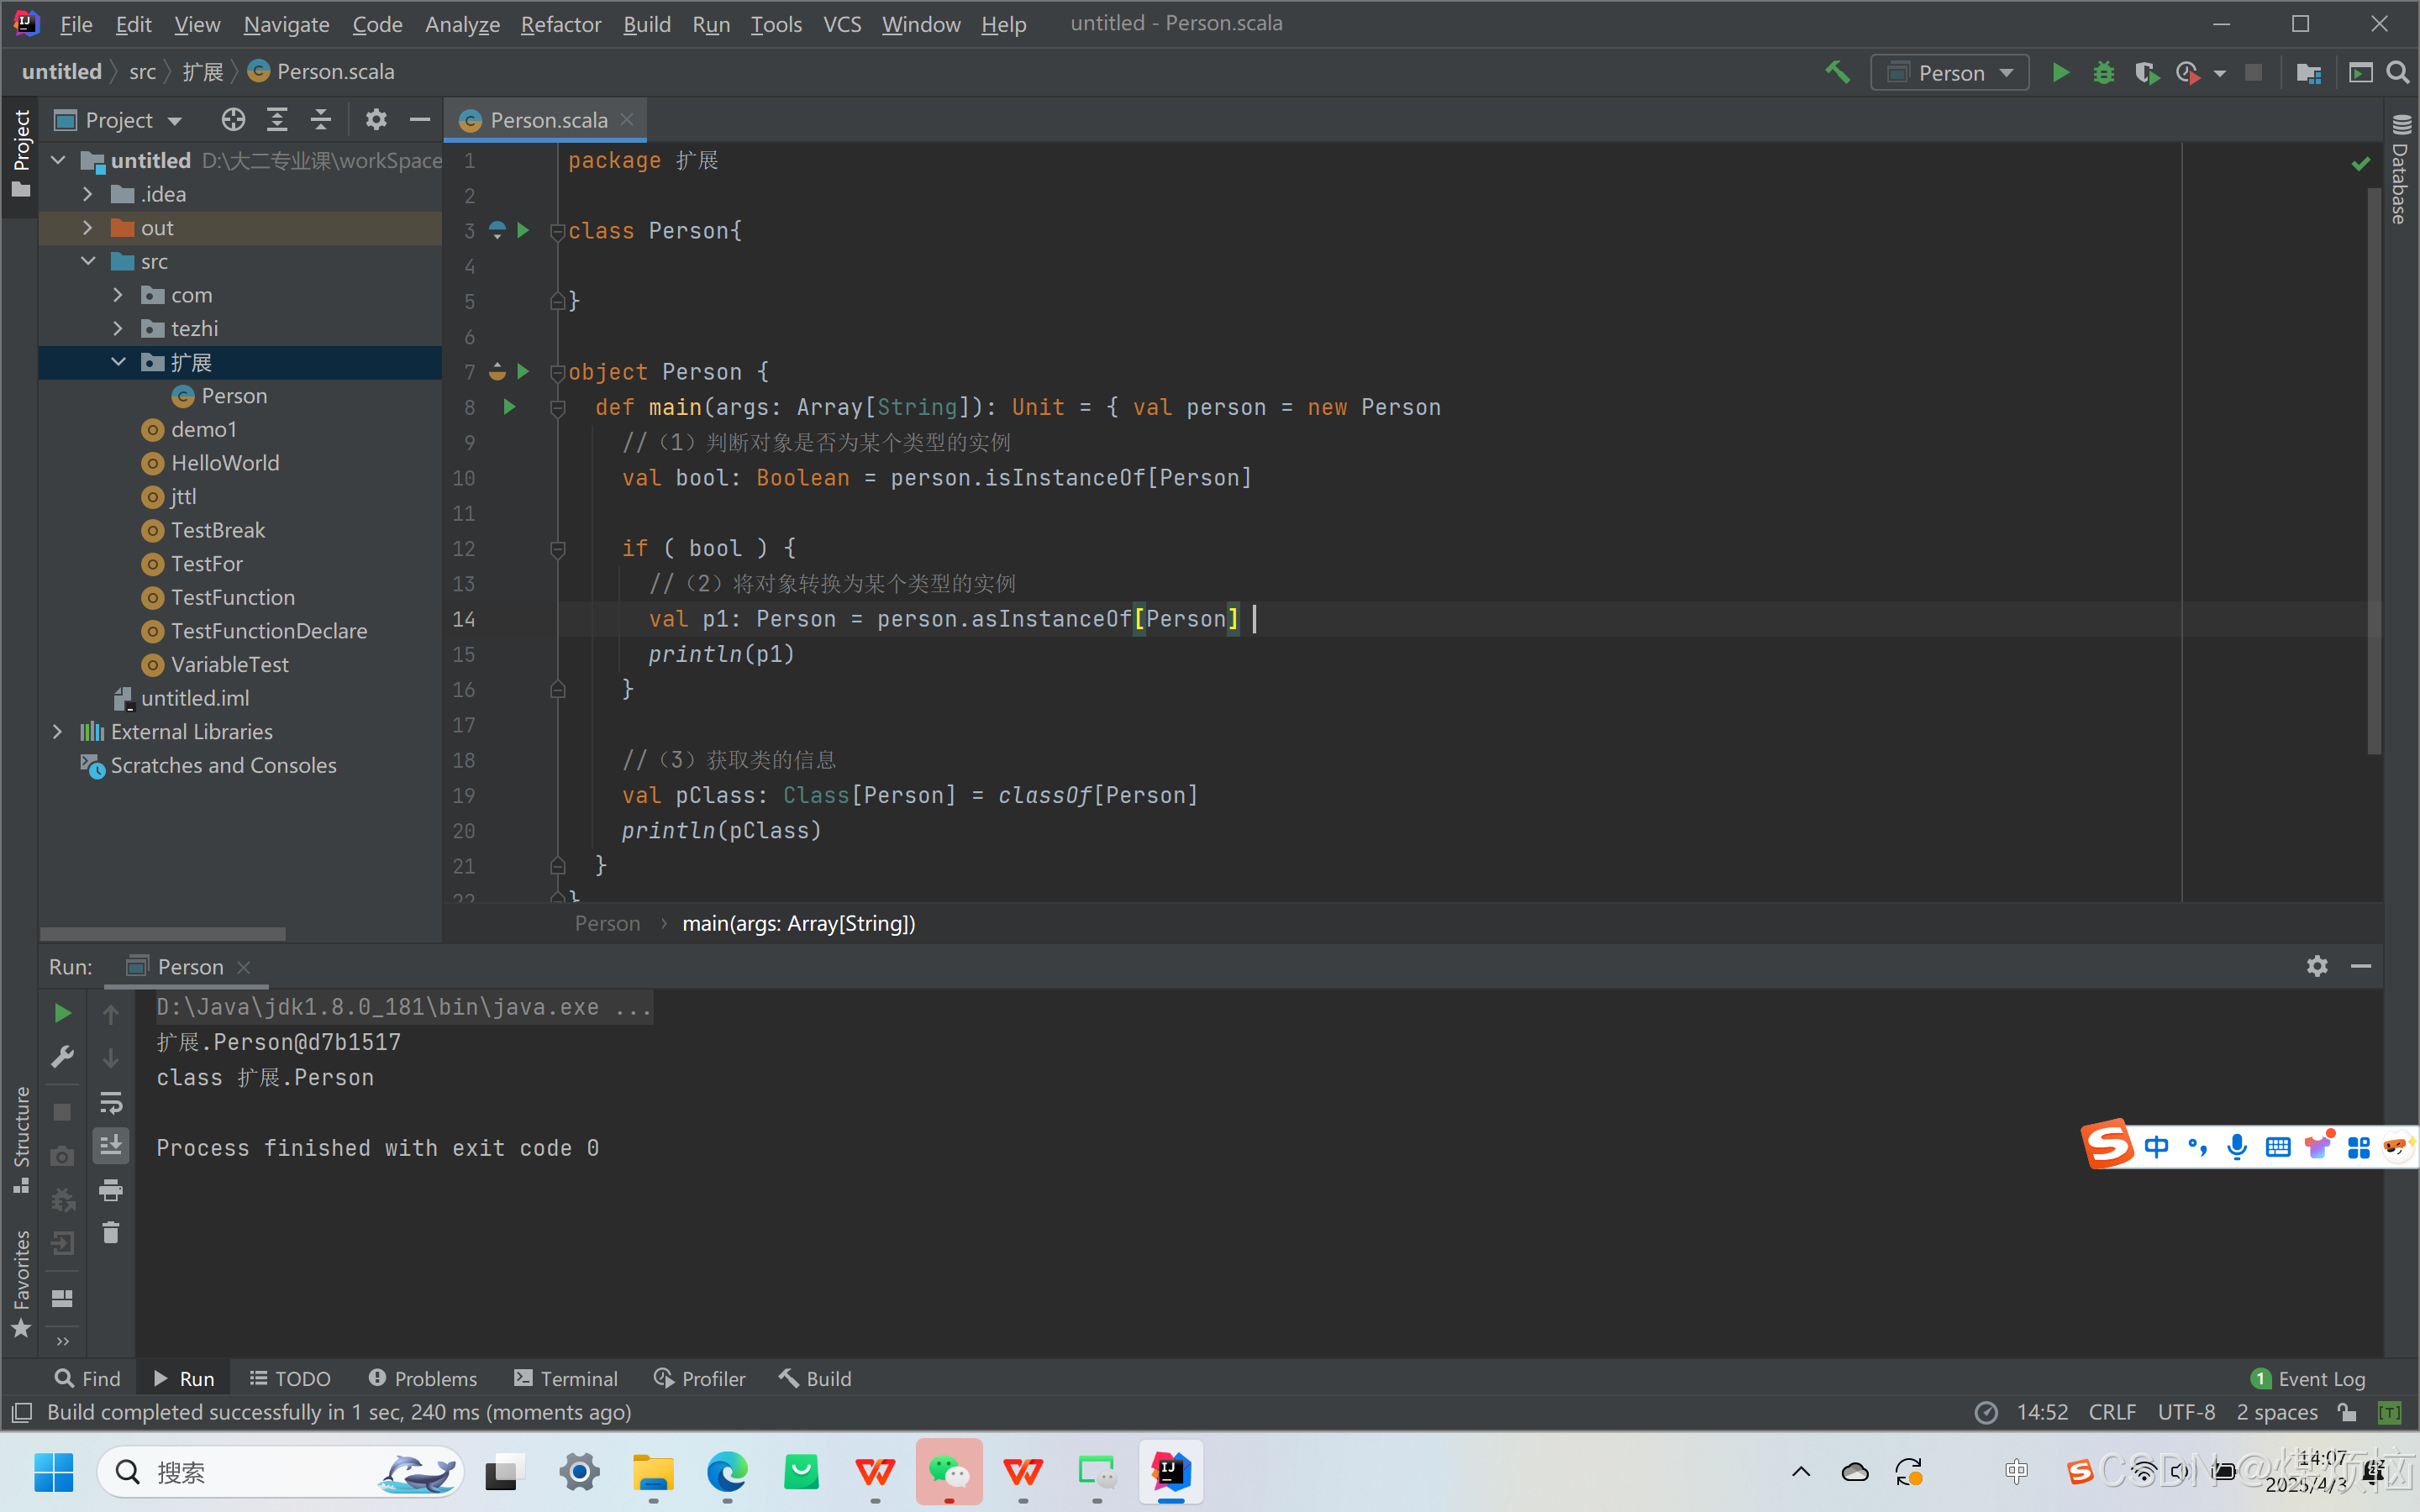Click the green Run button in toolbar

pyautogui.click(x=2060, y=72)
